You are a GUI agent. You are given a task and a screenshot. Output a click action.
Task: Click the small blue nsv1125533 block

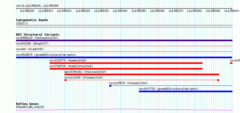[x=110, y=86]
